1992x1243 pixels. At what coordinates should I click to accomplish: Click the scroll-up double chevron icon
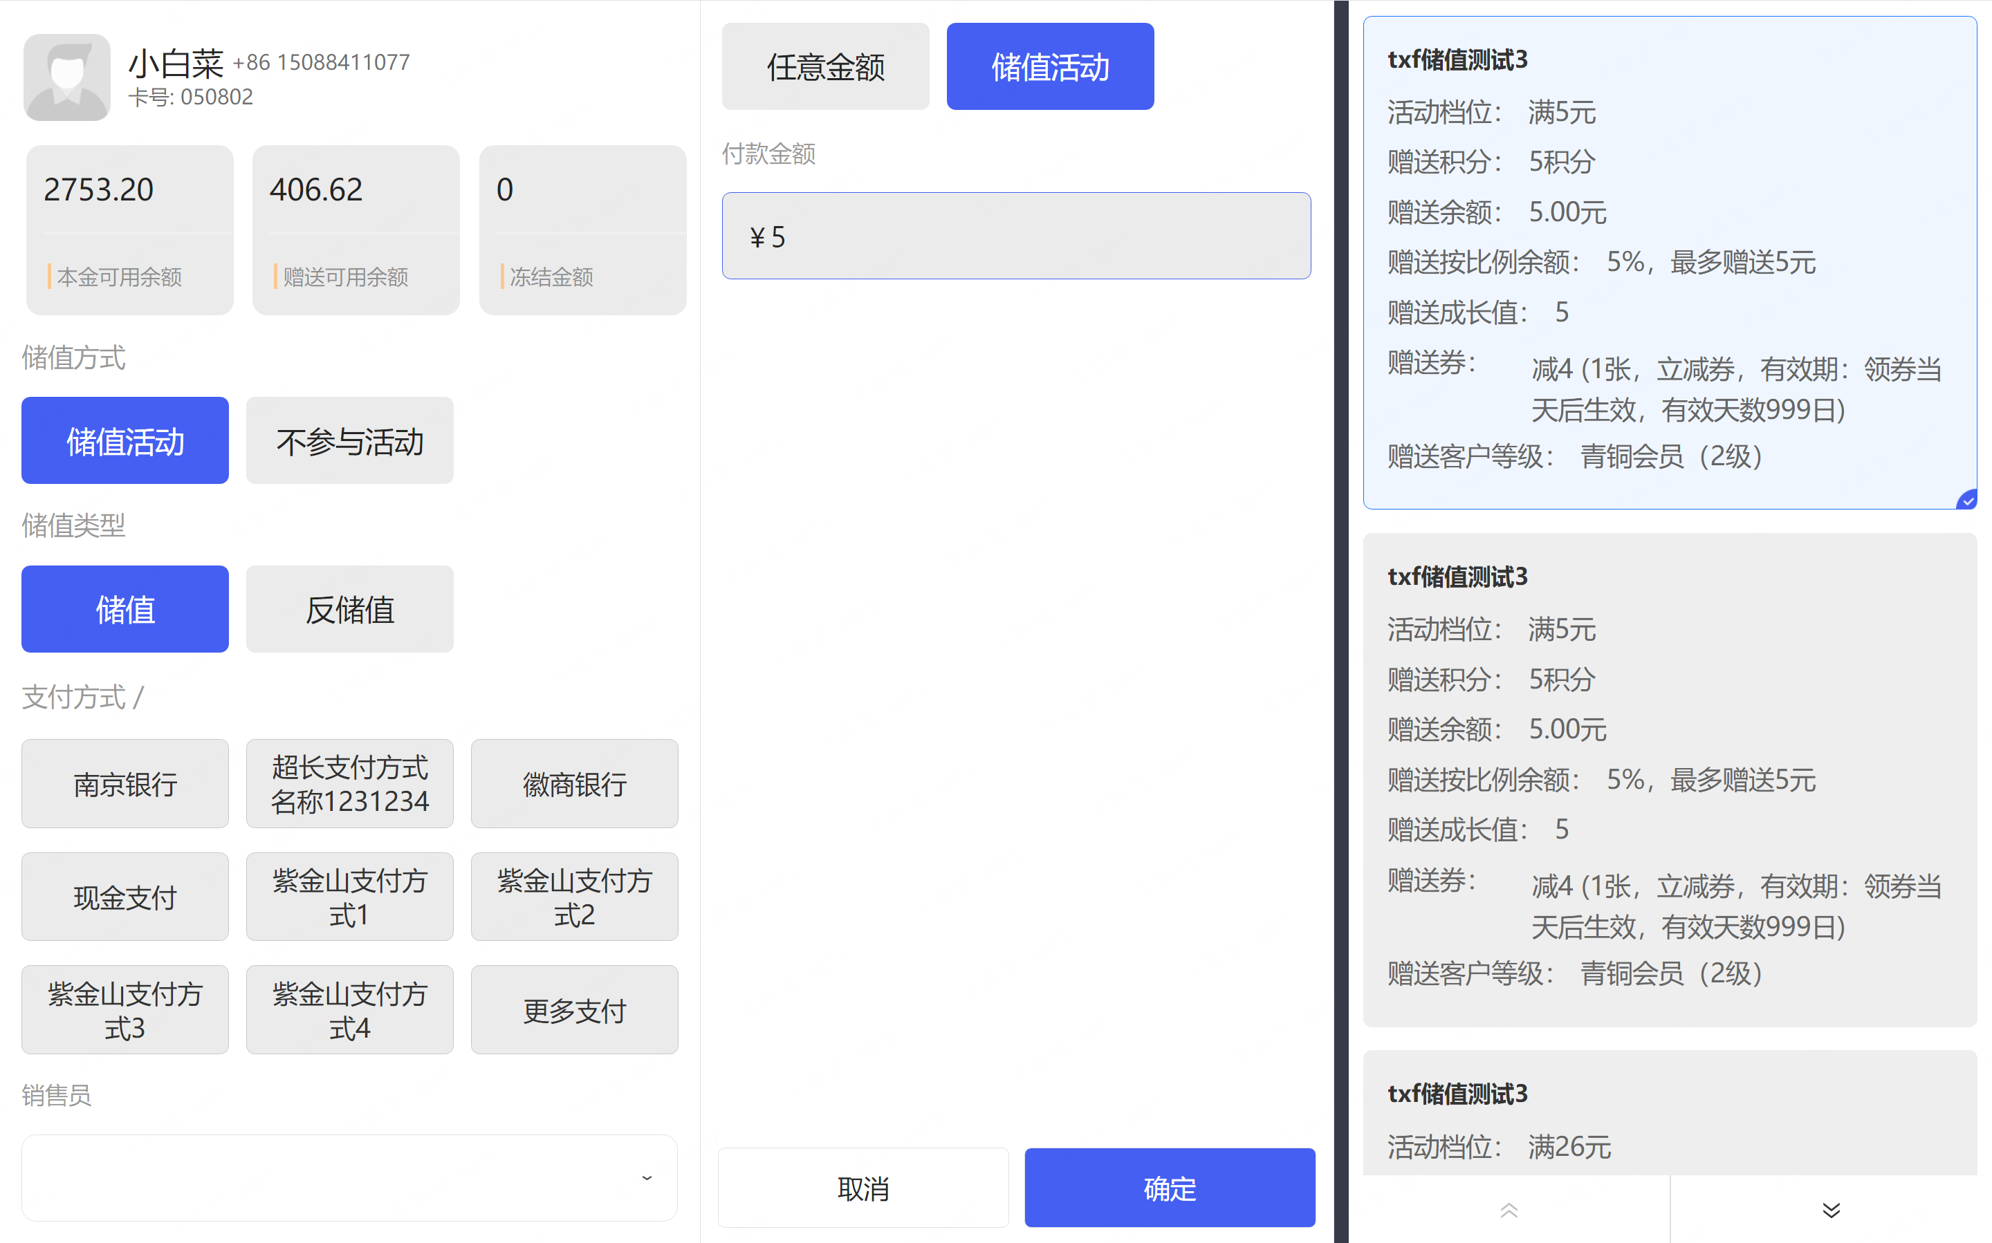[x=1509, y=1210]
